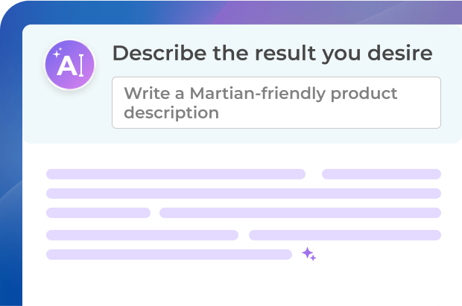The width and height of the screenshot is (462, 306).
Task: Click the "Write a Martian-friendly product" placeholder text
Action: click(261, 94)
